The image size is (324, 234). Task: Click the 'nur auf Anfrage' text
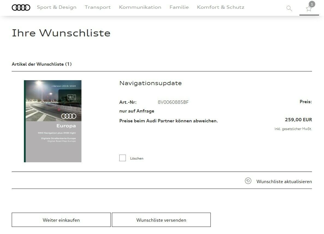137,111
